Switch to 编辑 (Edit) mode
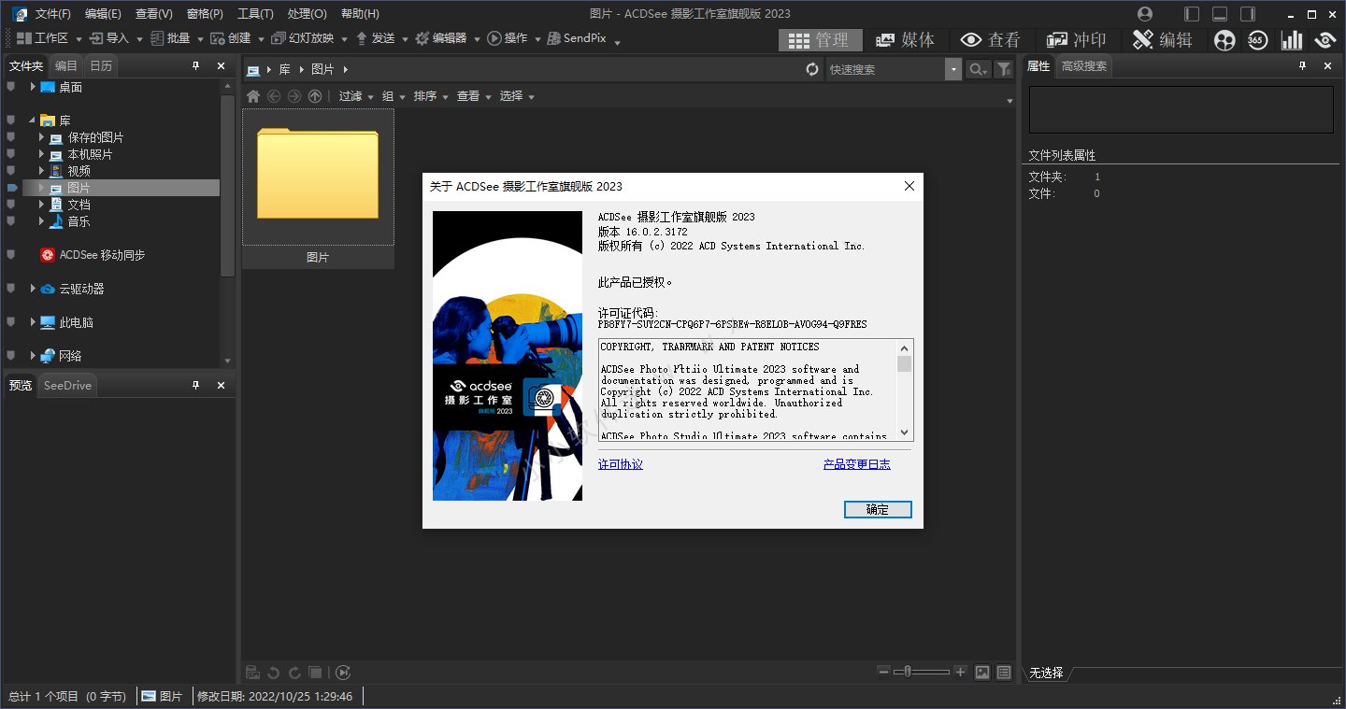The width and height of the screenshot is (1346, 709). click(1163, 39)
